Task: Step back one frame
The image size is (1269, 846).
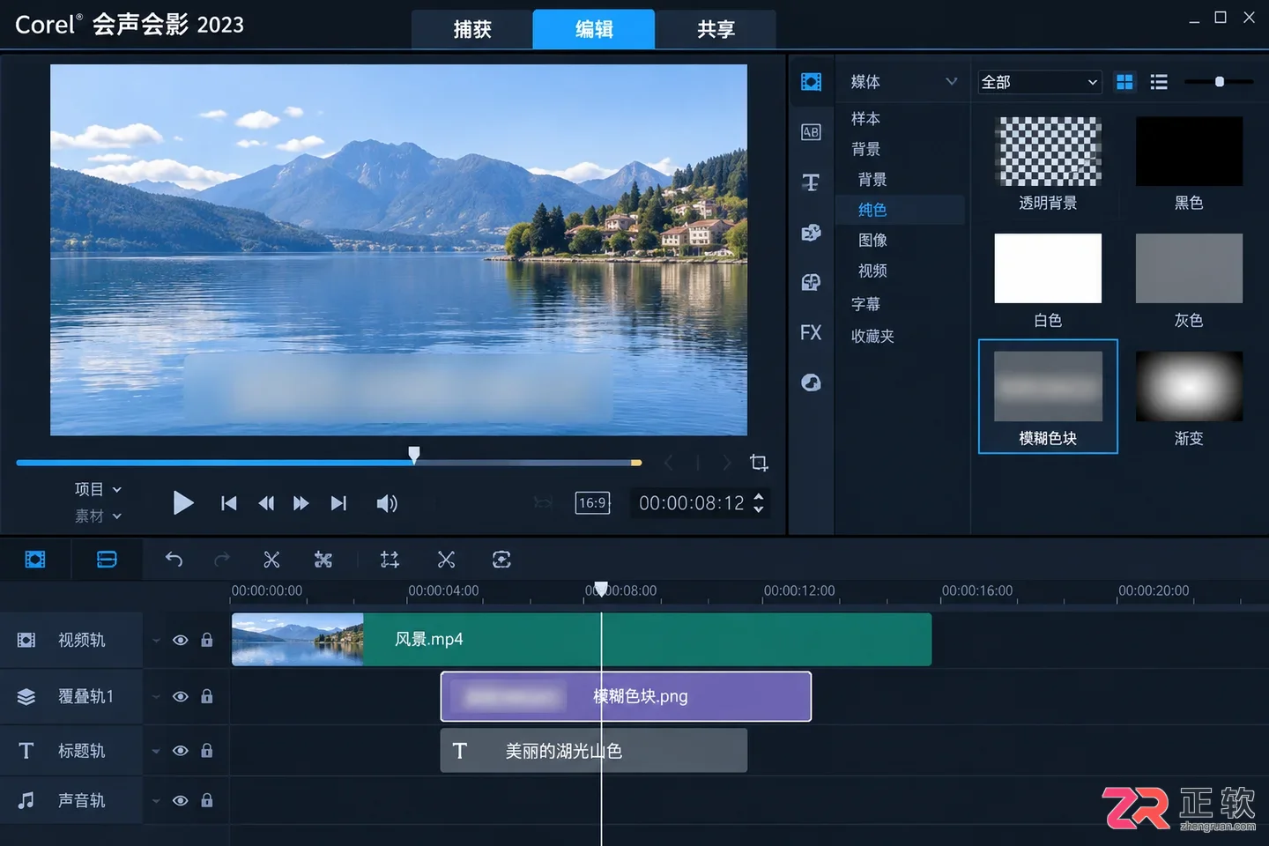Action: 266,503
